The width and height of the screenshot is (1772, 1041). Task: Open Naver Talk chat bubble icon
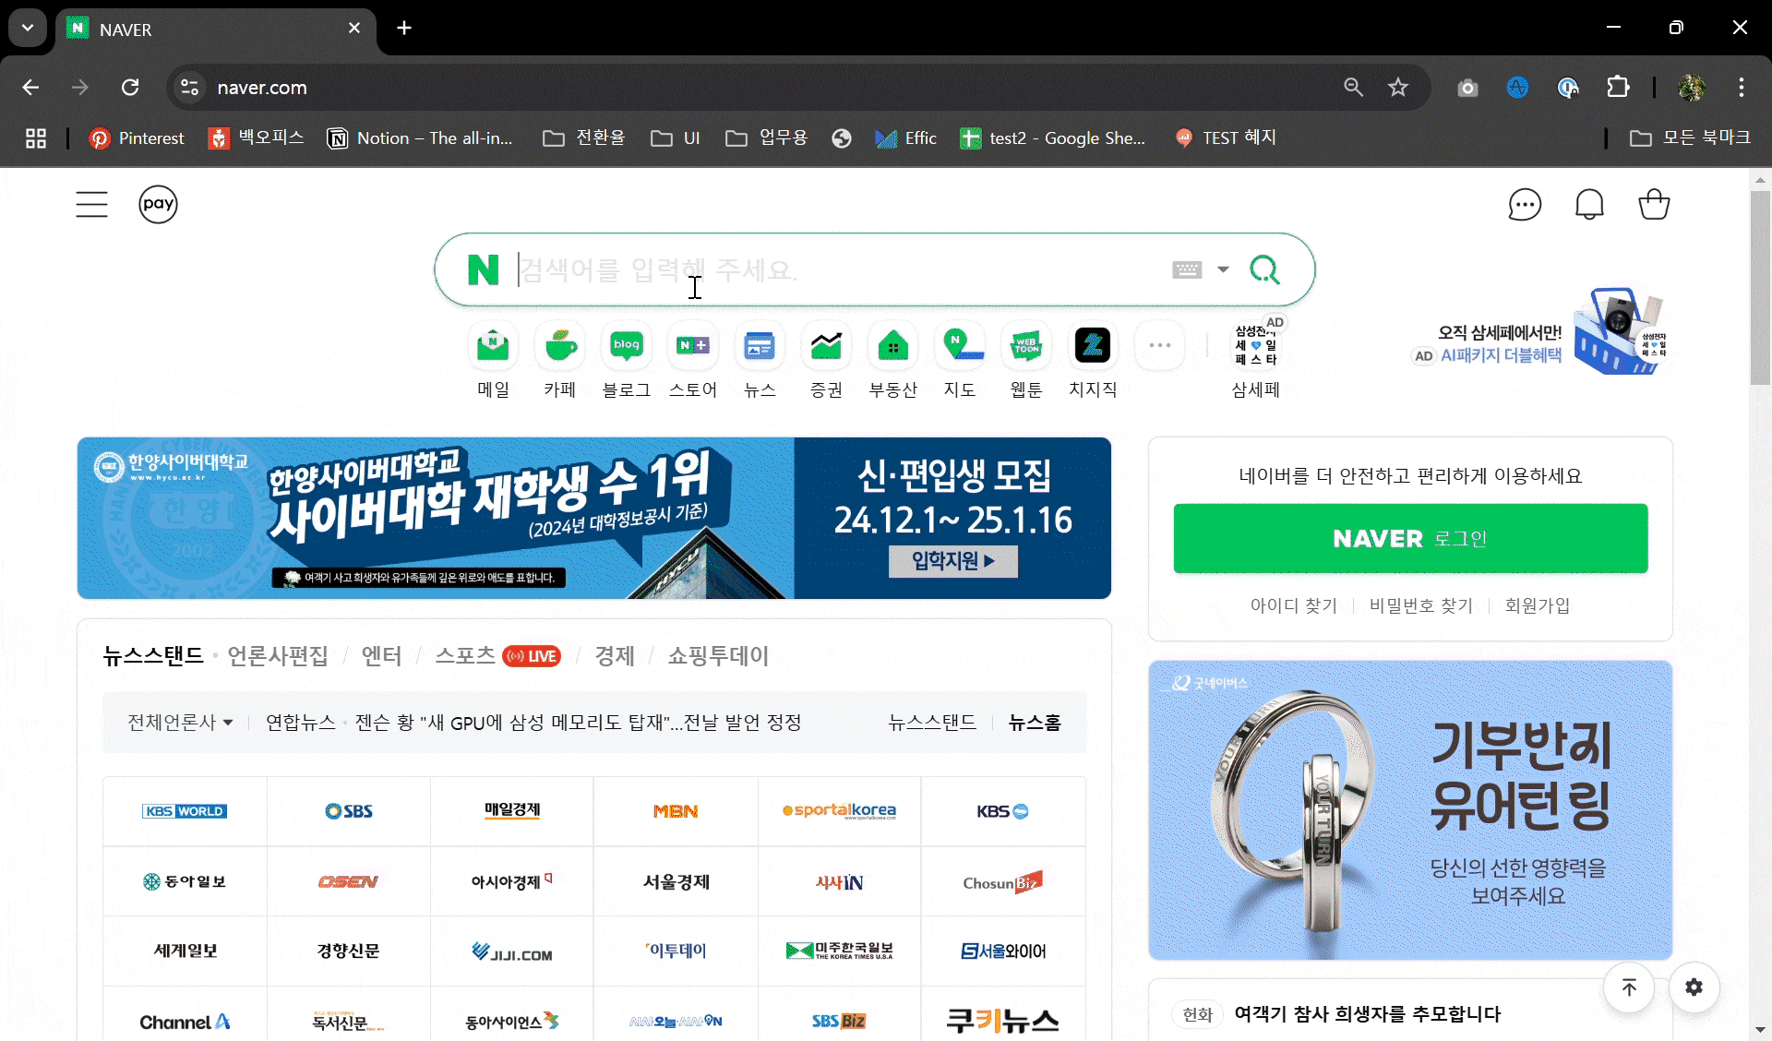pyautogui.click(x=1525, y=204)
